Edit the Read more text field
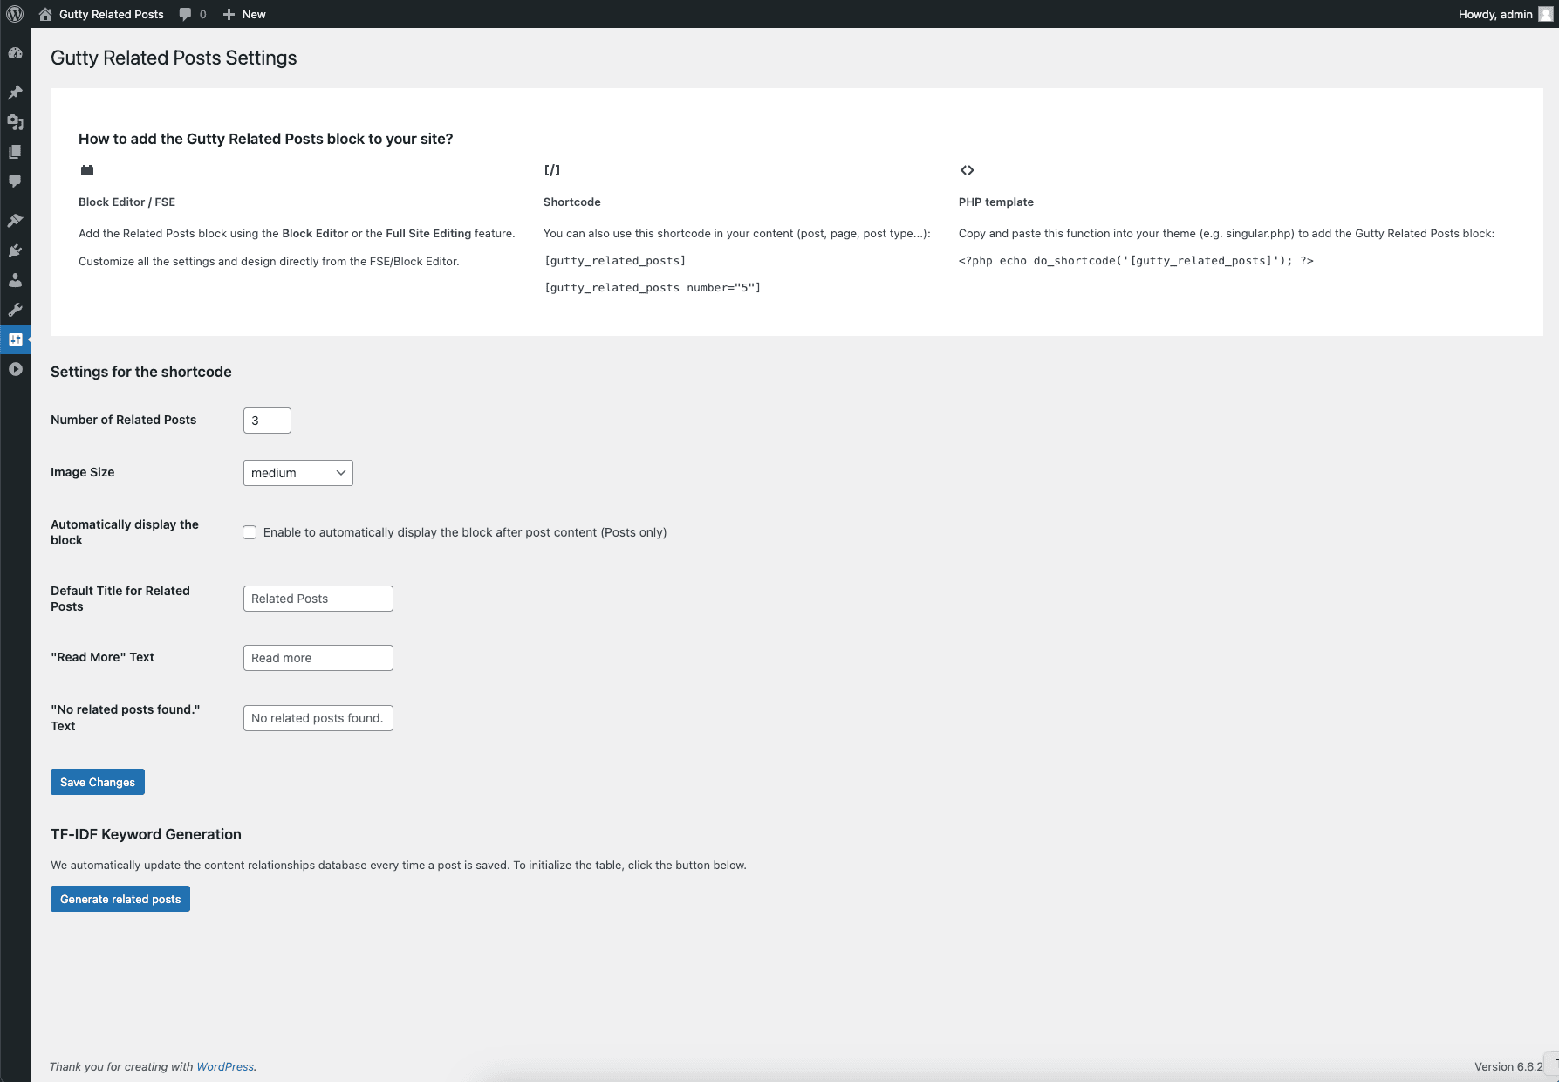 (x=318, y=658)
